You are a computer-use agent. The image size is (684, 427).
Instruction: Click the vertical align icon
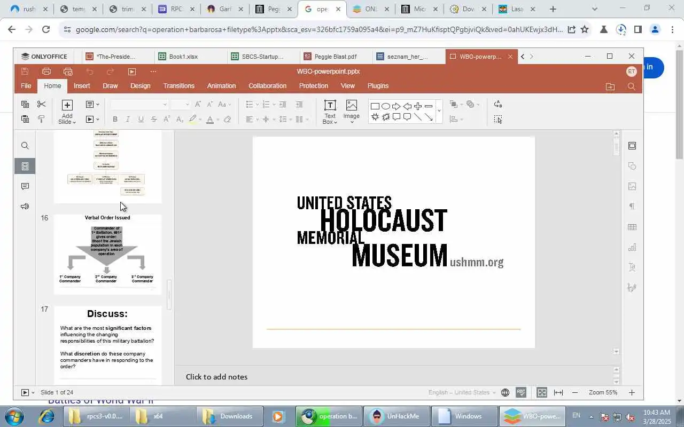(x=266, y=120)
